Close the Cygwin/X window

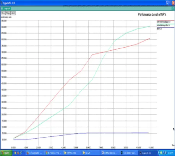[173, 3]
